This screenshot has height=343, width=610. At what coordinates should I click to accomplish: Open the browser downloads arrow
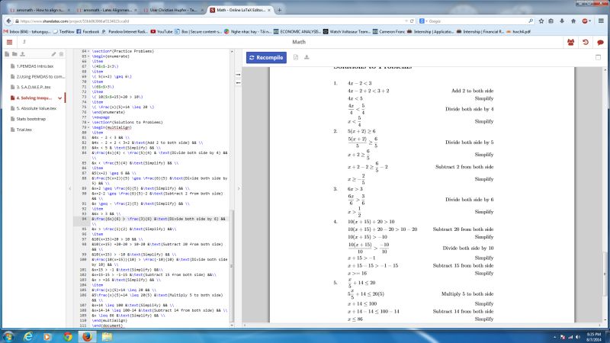562,21
